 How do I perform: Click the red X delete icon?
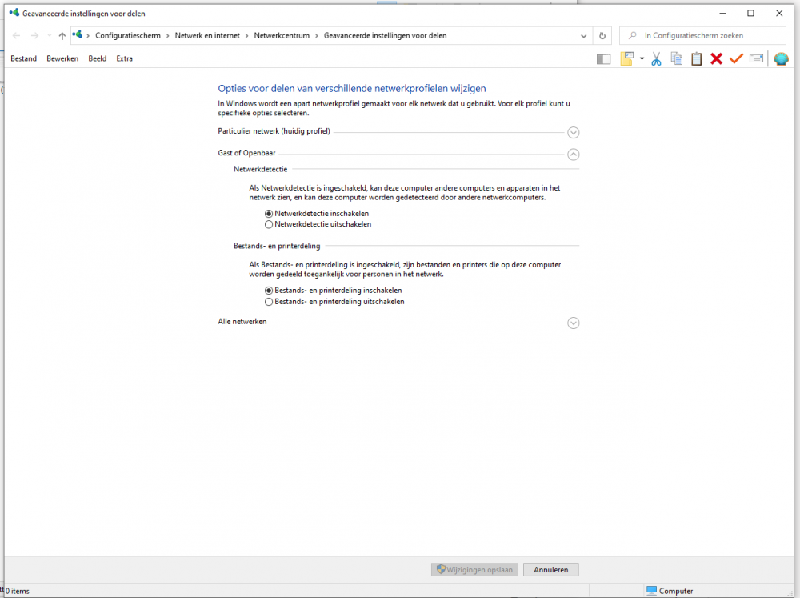tap(716, 59)
